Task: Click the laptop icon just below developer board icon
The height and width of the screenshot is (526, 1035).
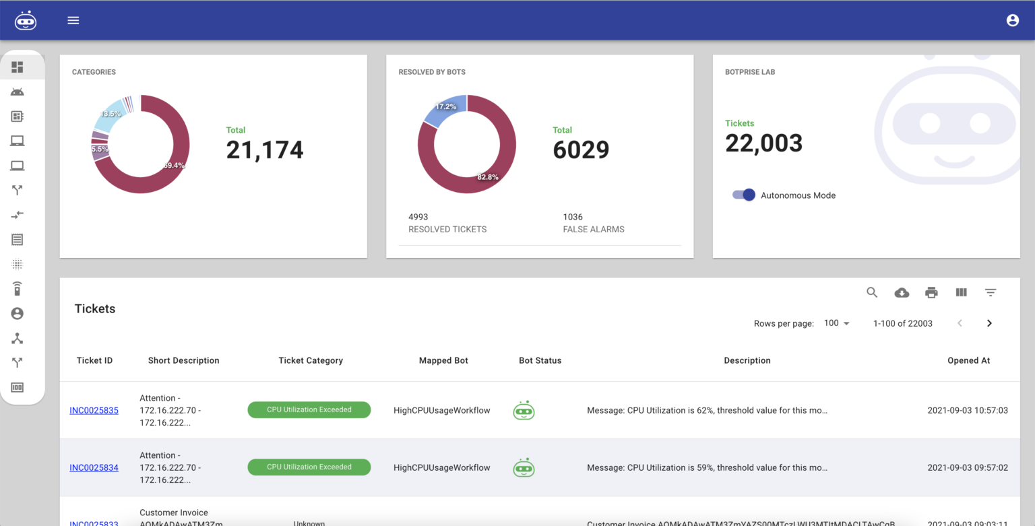Action: [18, 141]
